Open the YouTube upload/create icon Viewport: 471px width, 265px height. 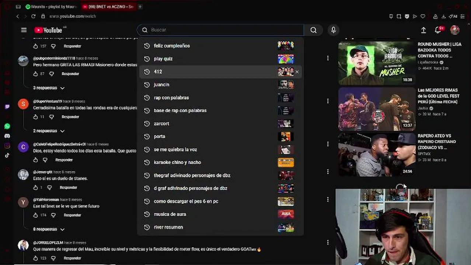[x=423, y=30]
